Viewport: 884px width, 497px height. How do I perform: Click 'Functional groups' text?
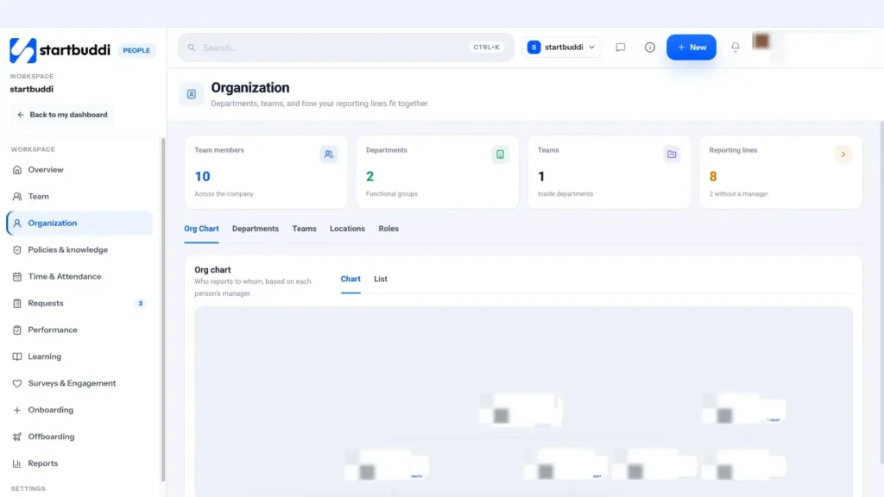392,194
